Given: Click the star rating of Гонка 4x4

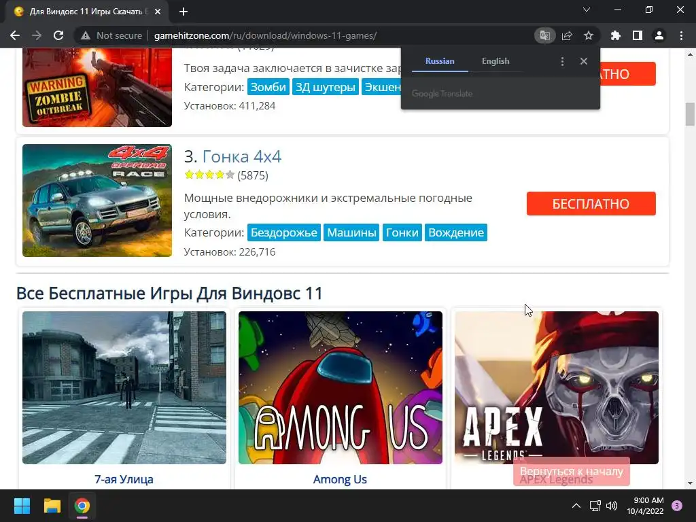Looking at the screenshot, I should tap(209, 175).
